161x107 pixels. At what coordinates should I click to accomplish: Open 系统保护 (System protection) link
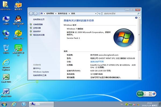pyautogui.click(x=37, y=31)
